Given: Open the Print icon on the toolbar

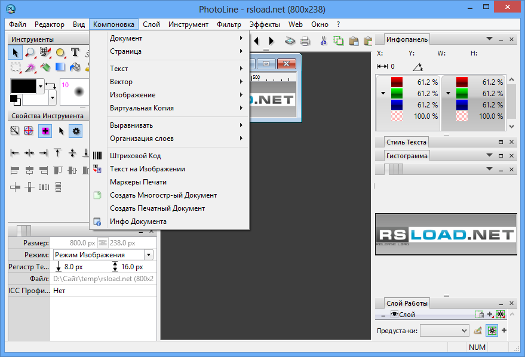Looking at the screenshot, I should [x=305, y=41].
